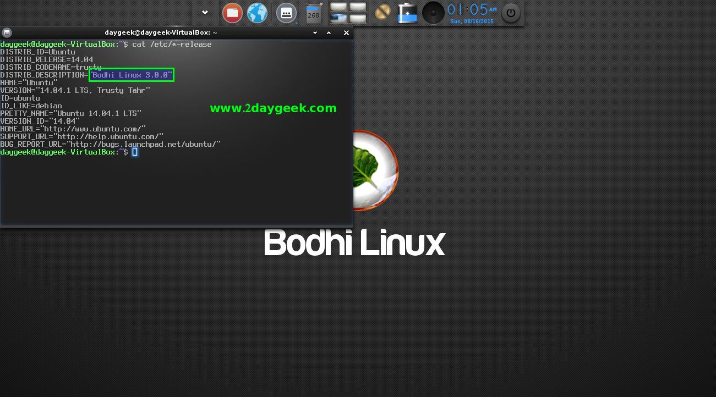Maximize terminal using the up chevron
Screen dimensions: 716x397
(329, 32)
